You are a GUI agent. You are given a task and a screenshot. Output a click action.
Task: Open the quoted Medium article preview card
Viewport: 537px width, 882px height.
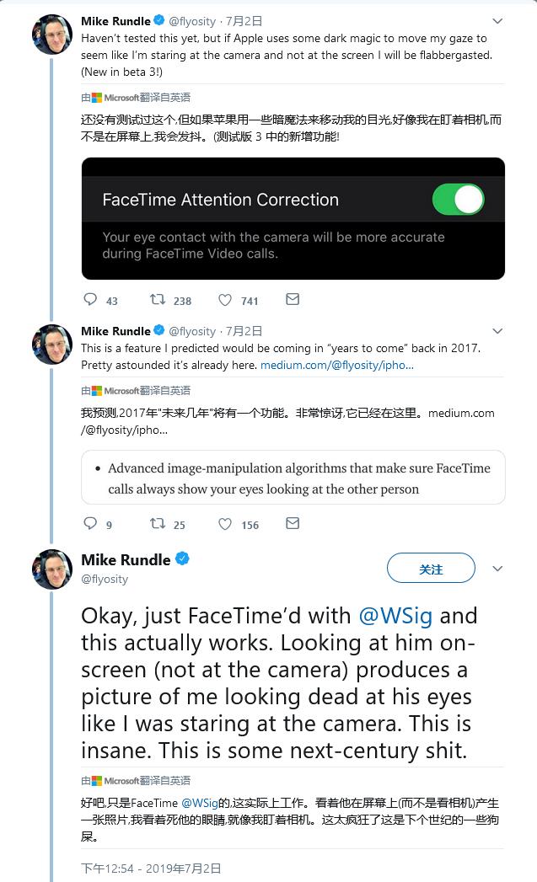click(x=293, y=478)
